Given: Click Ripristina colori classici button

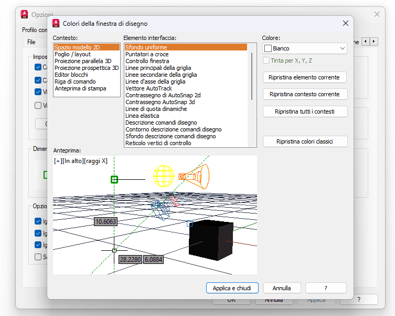Looking at the screenshot, I should tap(304, 141).
